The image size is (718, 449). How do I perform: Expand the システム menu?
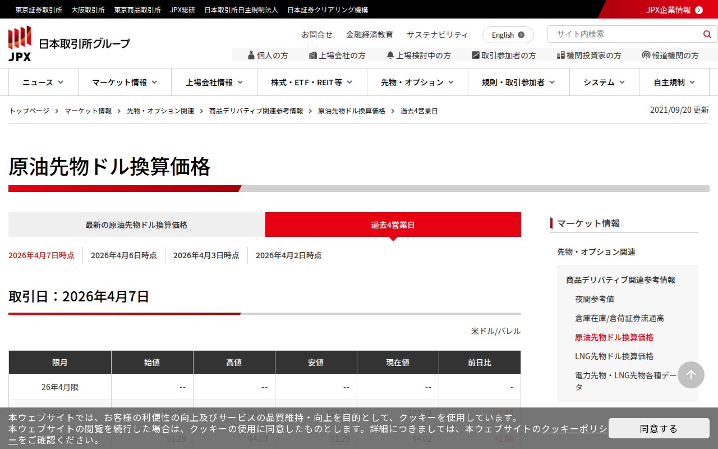coord(604,82)
